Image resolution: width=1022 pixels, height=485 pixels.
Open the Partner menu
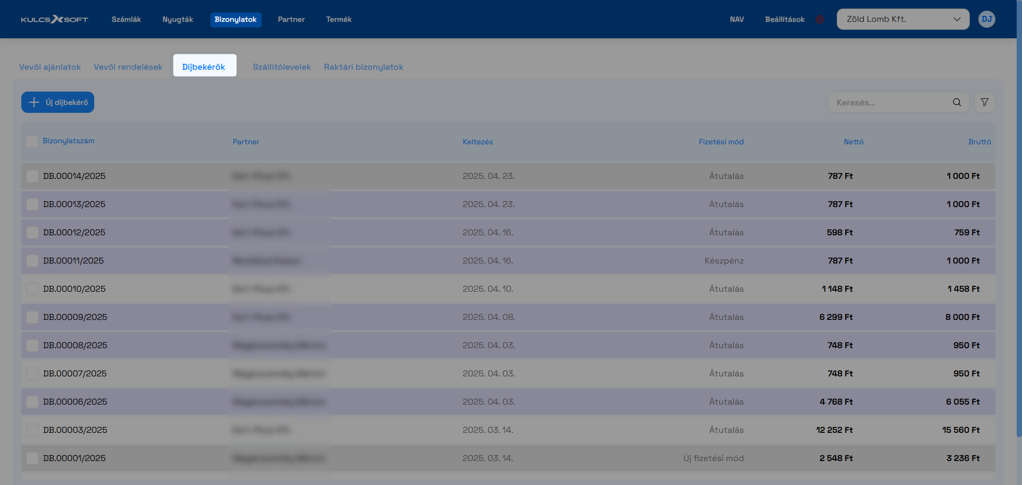[x=291, y=20]
